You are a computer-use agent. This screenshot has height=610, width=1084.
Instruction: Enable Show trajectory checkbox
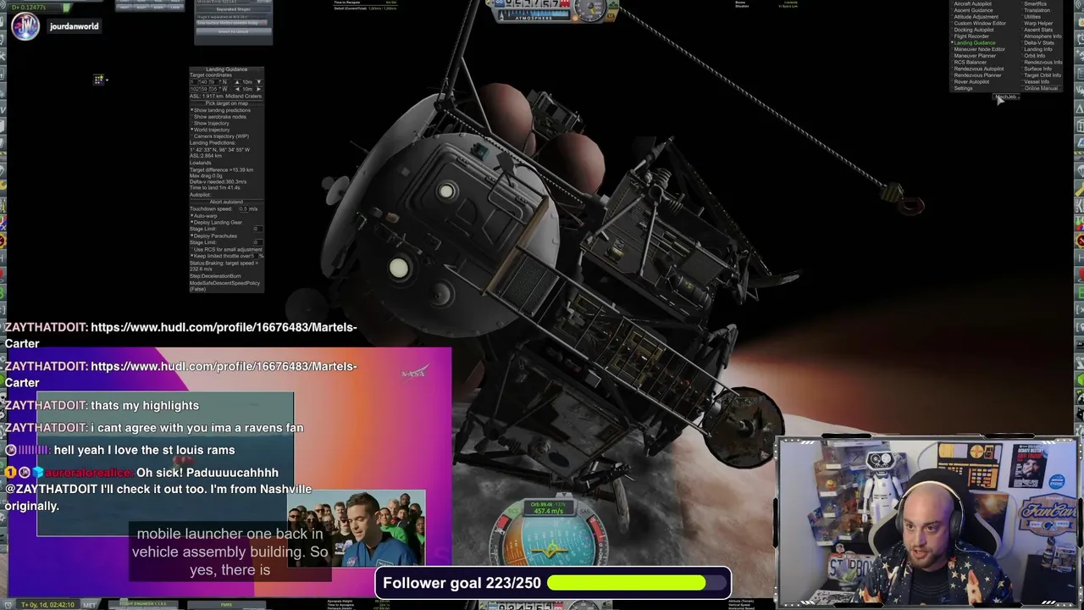[x=210, y=123]
